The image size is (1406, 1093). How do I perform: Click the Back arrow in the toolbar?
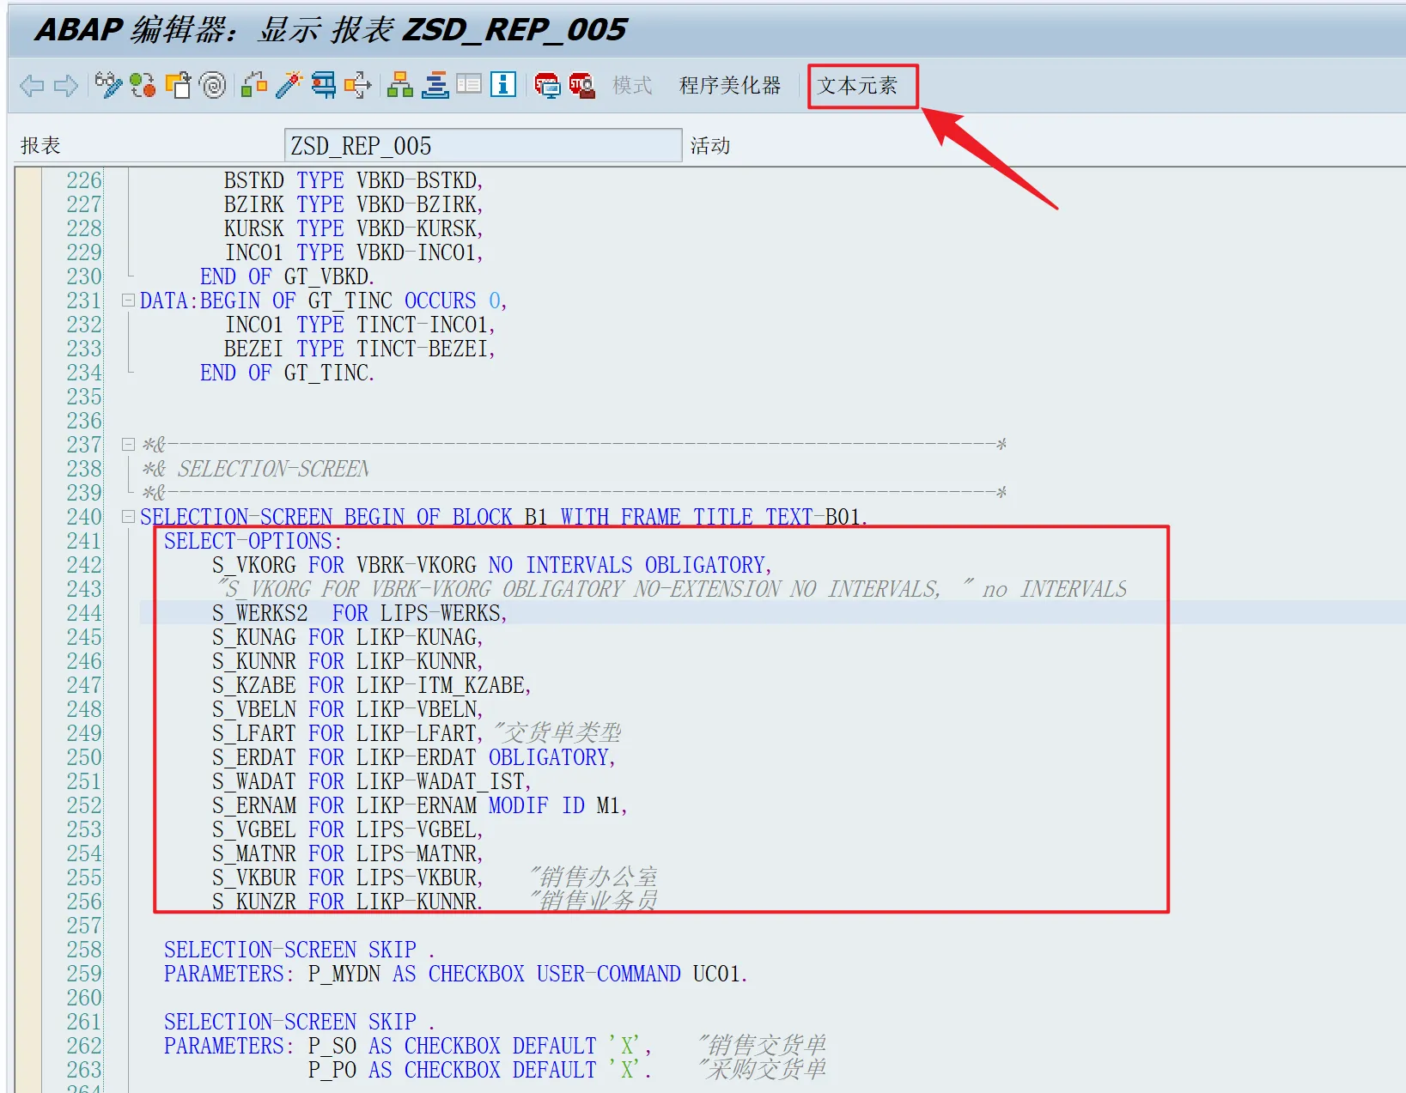point(32,86)
